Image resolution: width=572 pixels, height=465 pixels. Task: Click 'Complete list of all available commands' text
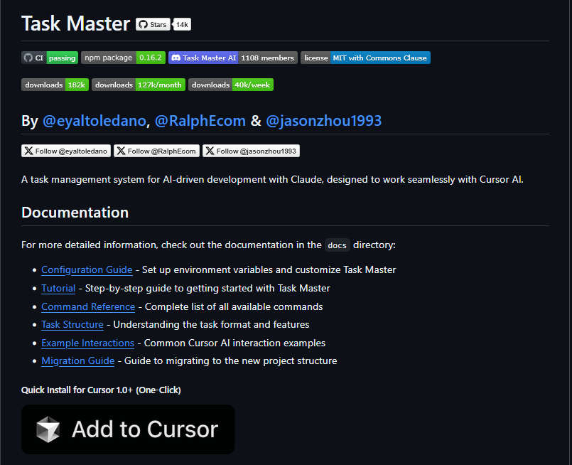click(234, 306)
